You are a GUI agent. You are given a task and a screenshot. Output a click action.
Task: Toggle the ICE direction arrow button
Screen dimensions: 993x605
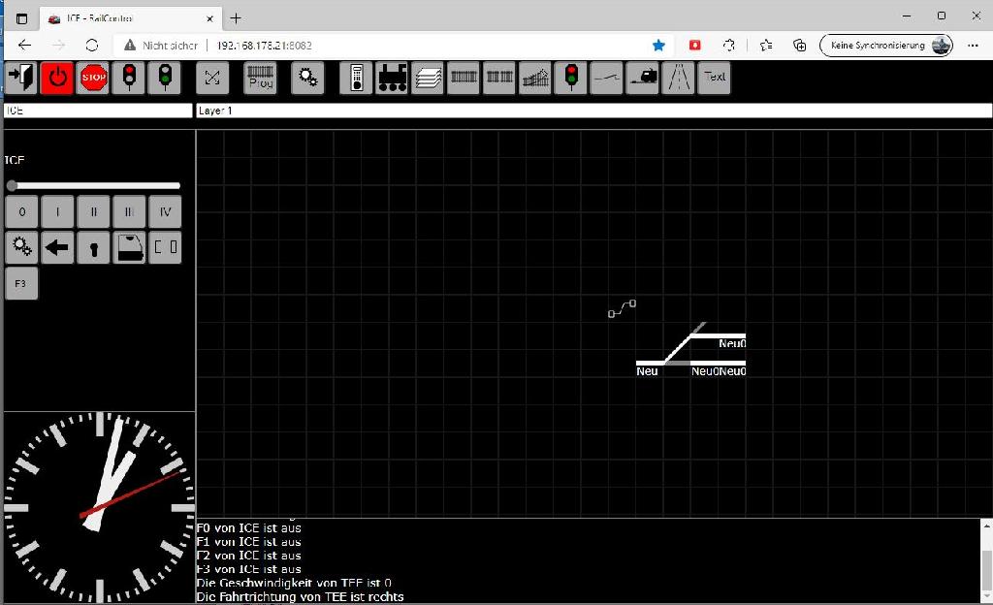(57, 247)
